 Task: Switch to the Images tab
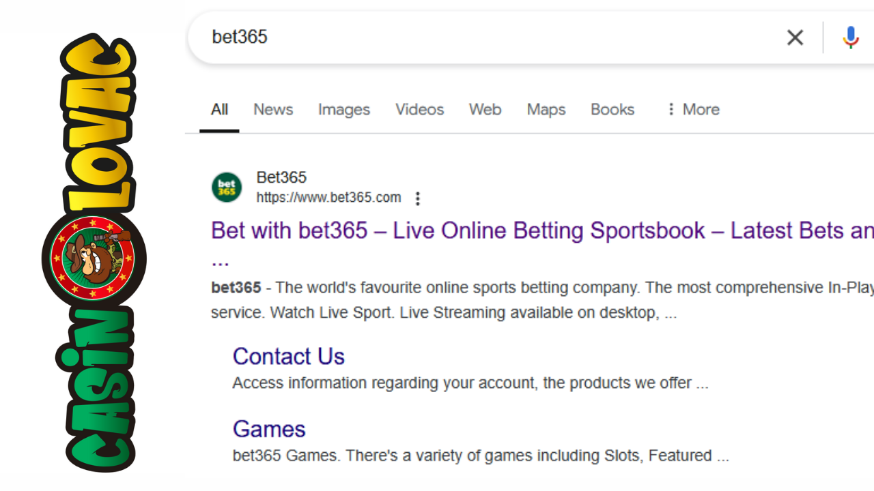tap(344, 109)
